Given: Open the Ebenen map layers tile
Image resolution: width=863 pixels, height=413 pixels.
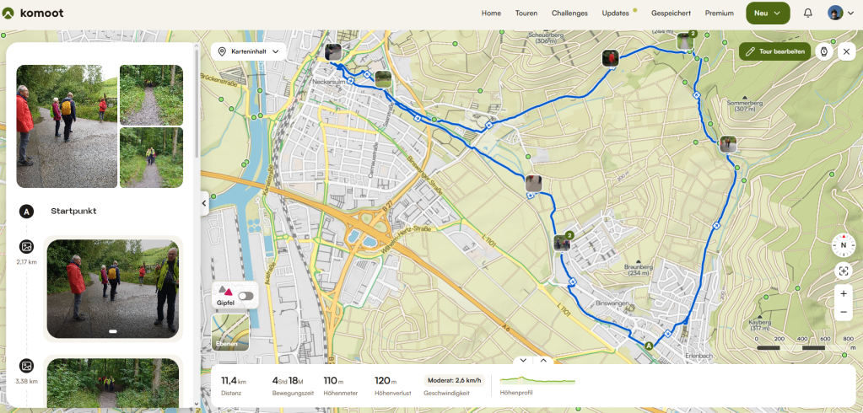Looking at the screenshot, I should tap(230, 332).
